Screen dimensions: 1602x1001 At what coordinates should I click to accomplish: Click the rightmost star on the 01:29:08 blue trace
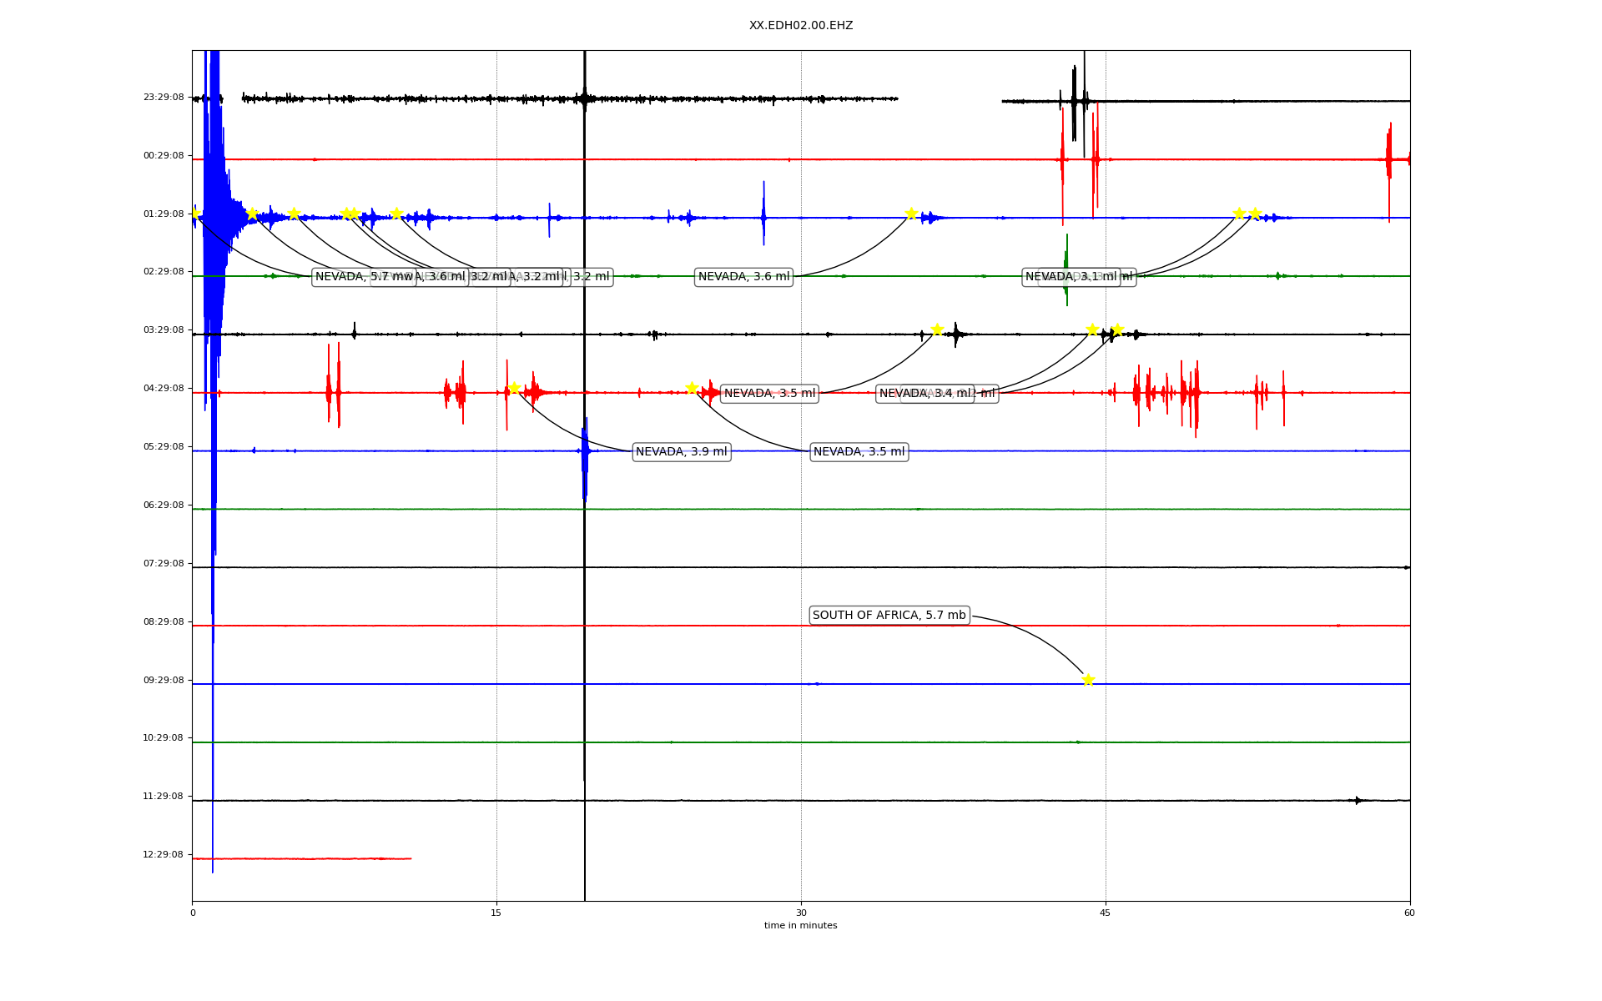(1255, 214)
